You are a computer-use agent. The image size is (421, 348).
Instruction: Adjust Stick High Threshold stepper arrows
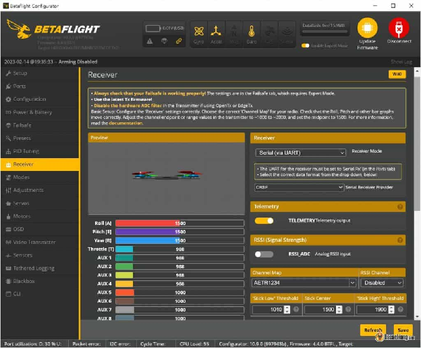pos(391,309)
